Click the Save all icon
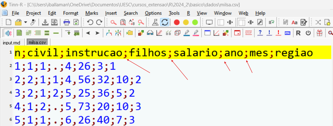Screen dimensions: 333x126 (54, 22)
